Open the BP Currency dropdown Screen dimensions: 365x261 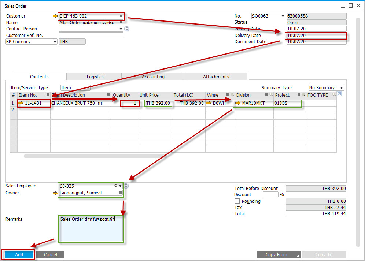coord(55,42)
